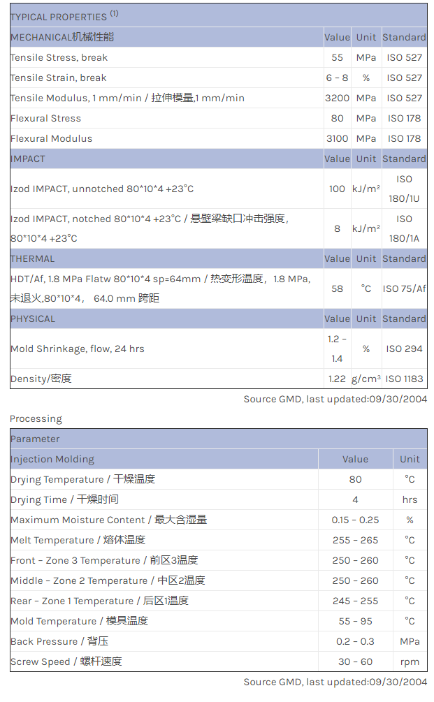This screenshot has height=702, width=434.
Task: Click the ISO 180/1U standard cell
Action: click(x=404, y=189)
